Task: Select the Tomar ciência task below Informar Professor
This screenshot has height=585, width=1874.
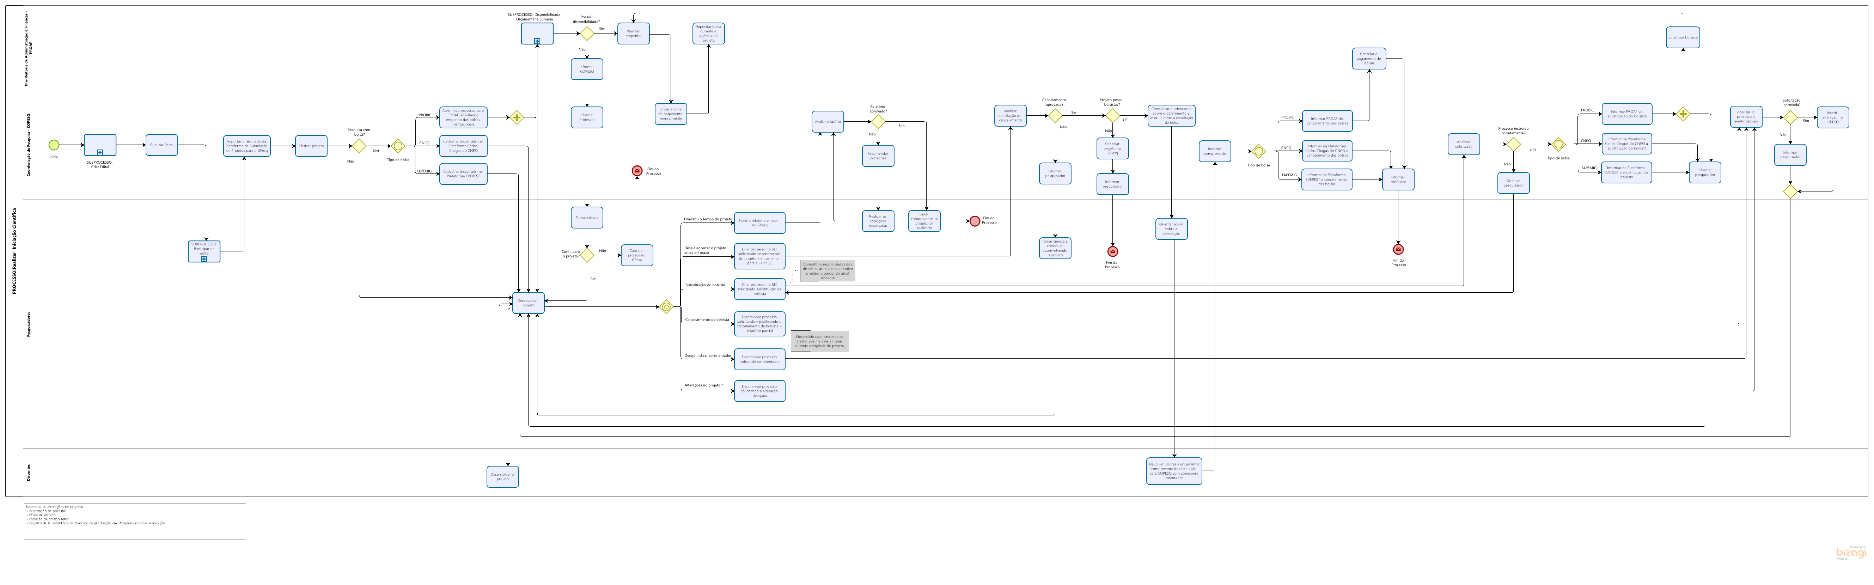Action: (x=586, y=218)
